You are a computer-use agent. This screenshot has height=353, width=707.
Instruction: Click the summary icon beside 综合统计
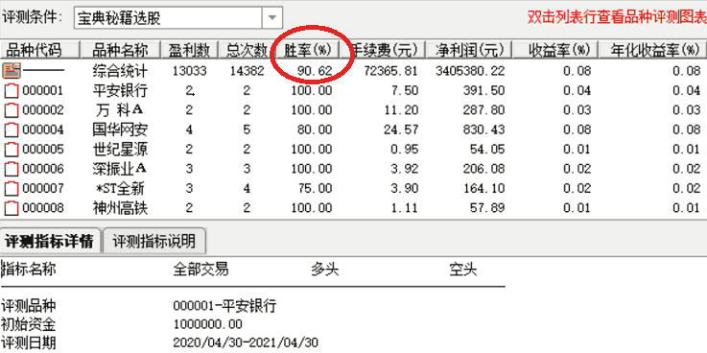(12, 71)
